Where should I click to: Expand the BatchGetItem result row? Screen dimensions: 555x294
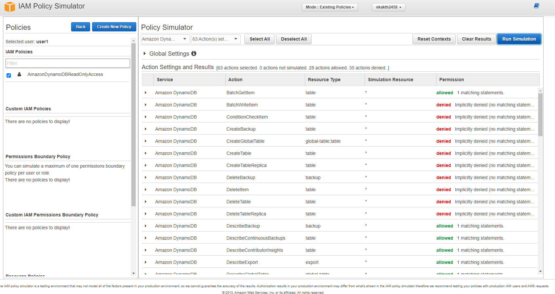145,93
